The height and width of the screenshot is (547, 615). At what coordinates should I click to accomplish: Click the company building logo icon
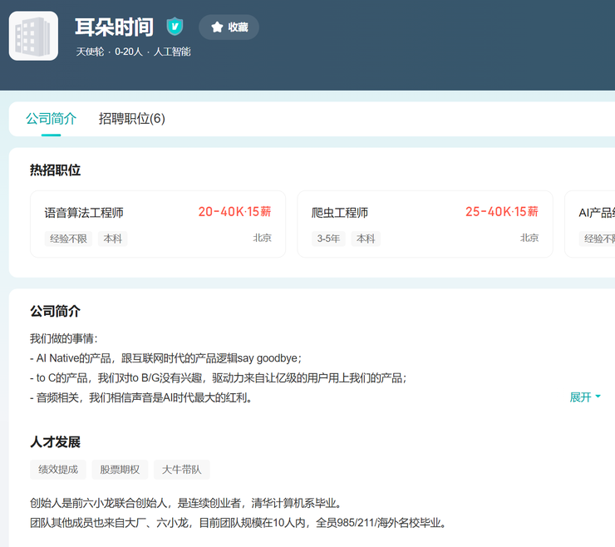pyautogui.click(x=33, y=36)
